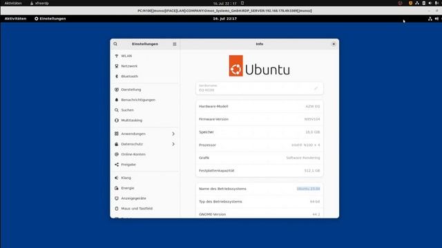Click the Speicher memory row
The height and width of the screenshot is (248, 442).
pos(260,132)
